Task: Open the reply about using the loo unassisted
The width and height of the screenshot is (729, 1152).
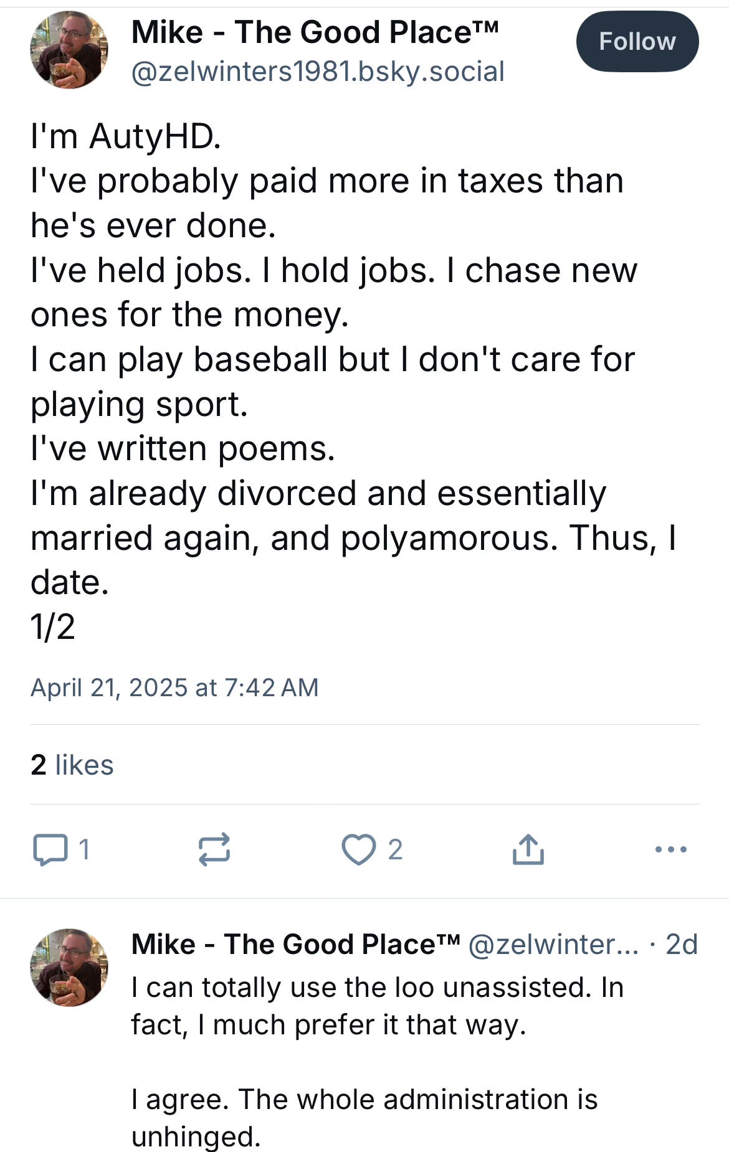Action: pos(377,1006)
